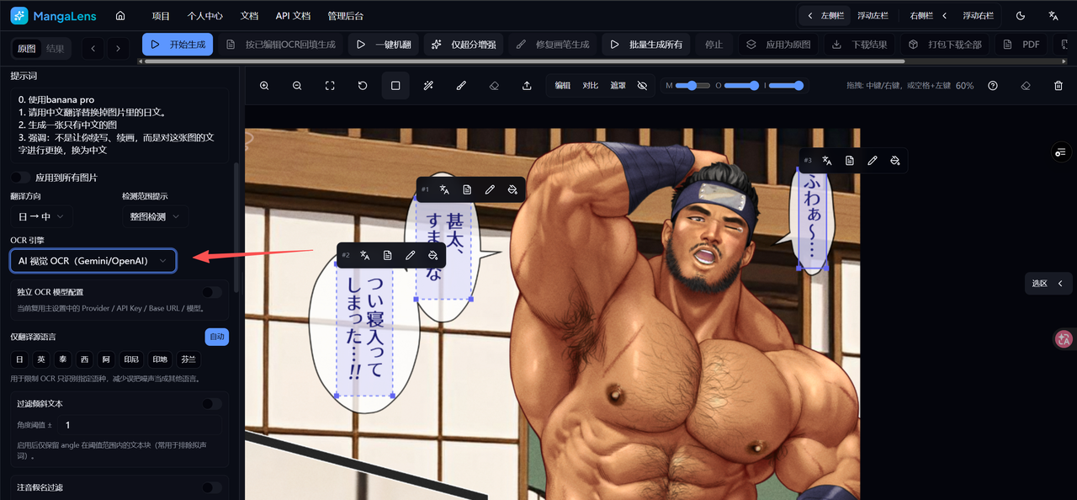
Task: Reset view rotate icon
Action: 363,86
